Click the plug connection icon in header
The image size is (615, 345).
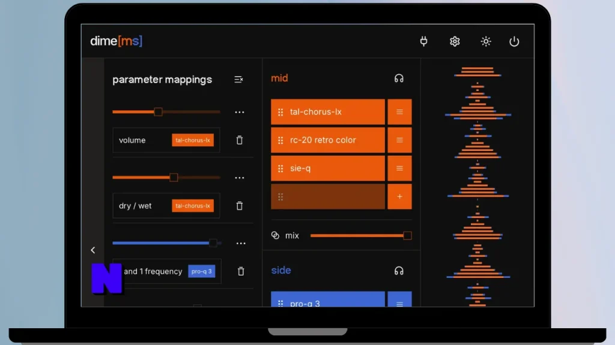click(x=423, y=41)
